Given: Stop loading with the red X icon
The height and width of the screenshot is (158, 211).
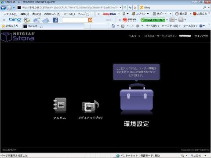Looking at the screenshot, I should pos(135,7).
